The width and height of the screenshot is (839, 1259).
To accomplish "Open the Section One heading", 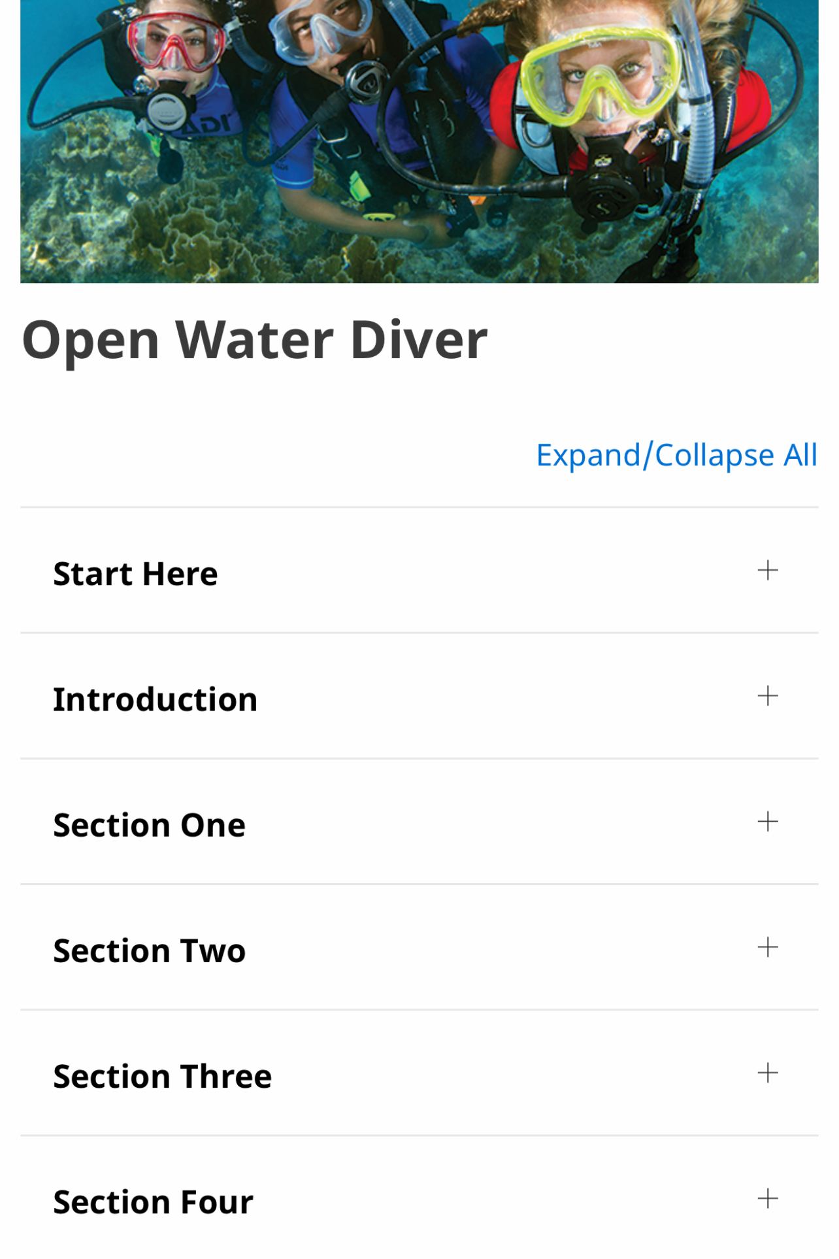I will [150, 825].
